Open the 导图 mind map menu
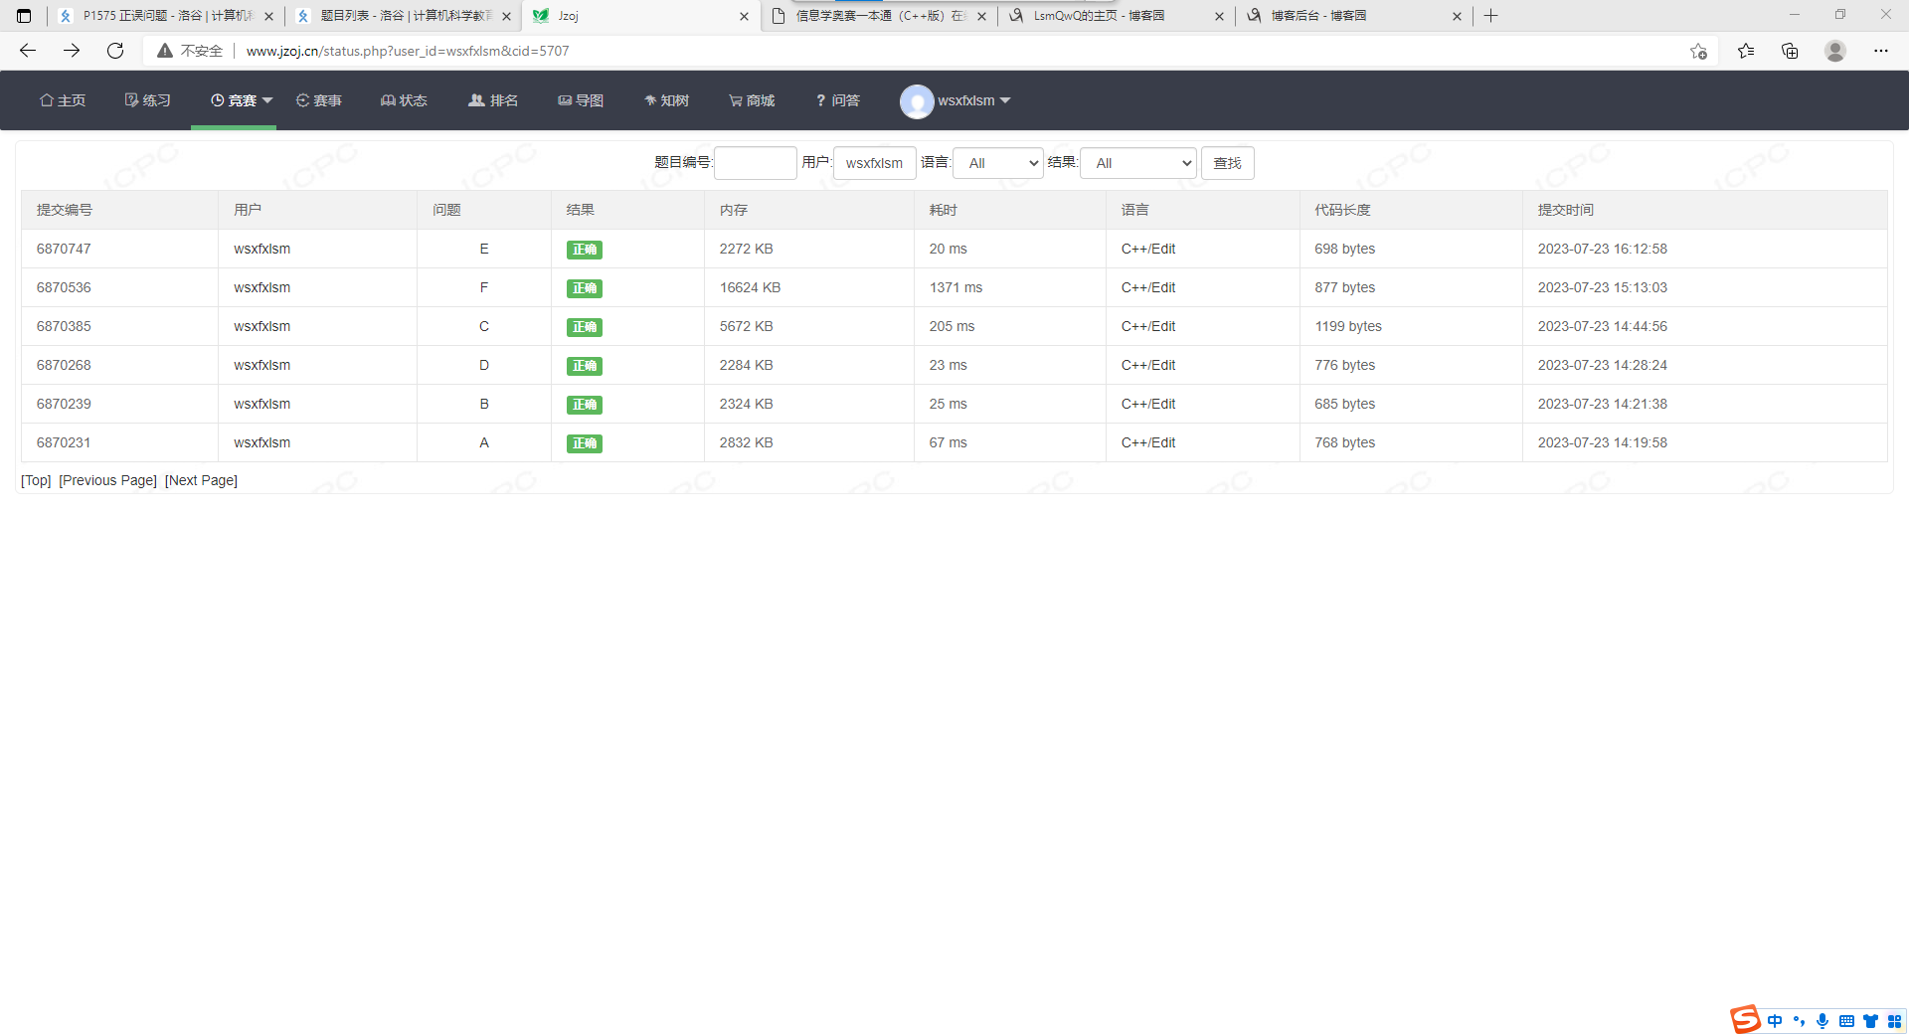Viewport: 1909px width, 1034px height. 581,100
